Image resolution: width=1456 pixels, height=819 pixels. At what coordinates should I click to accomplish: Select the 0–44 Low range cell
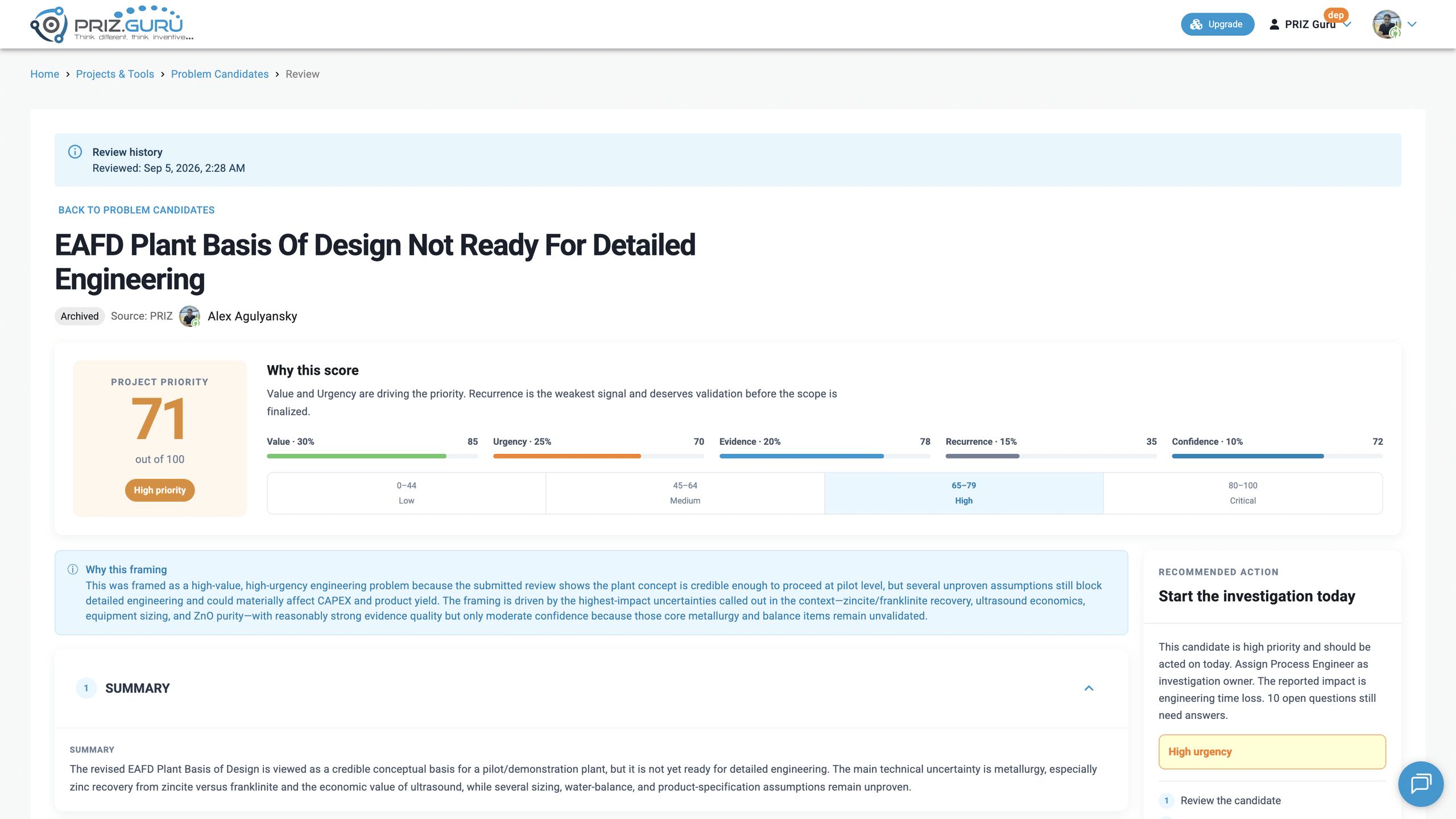click(x=407, y=493)
